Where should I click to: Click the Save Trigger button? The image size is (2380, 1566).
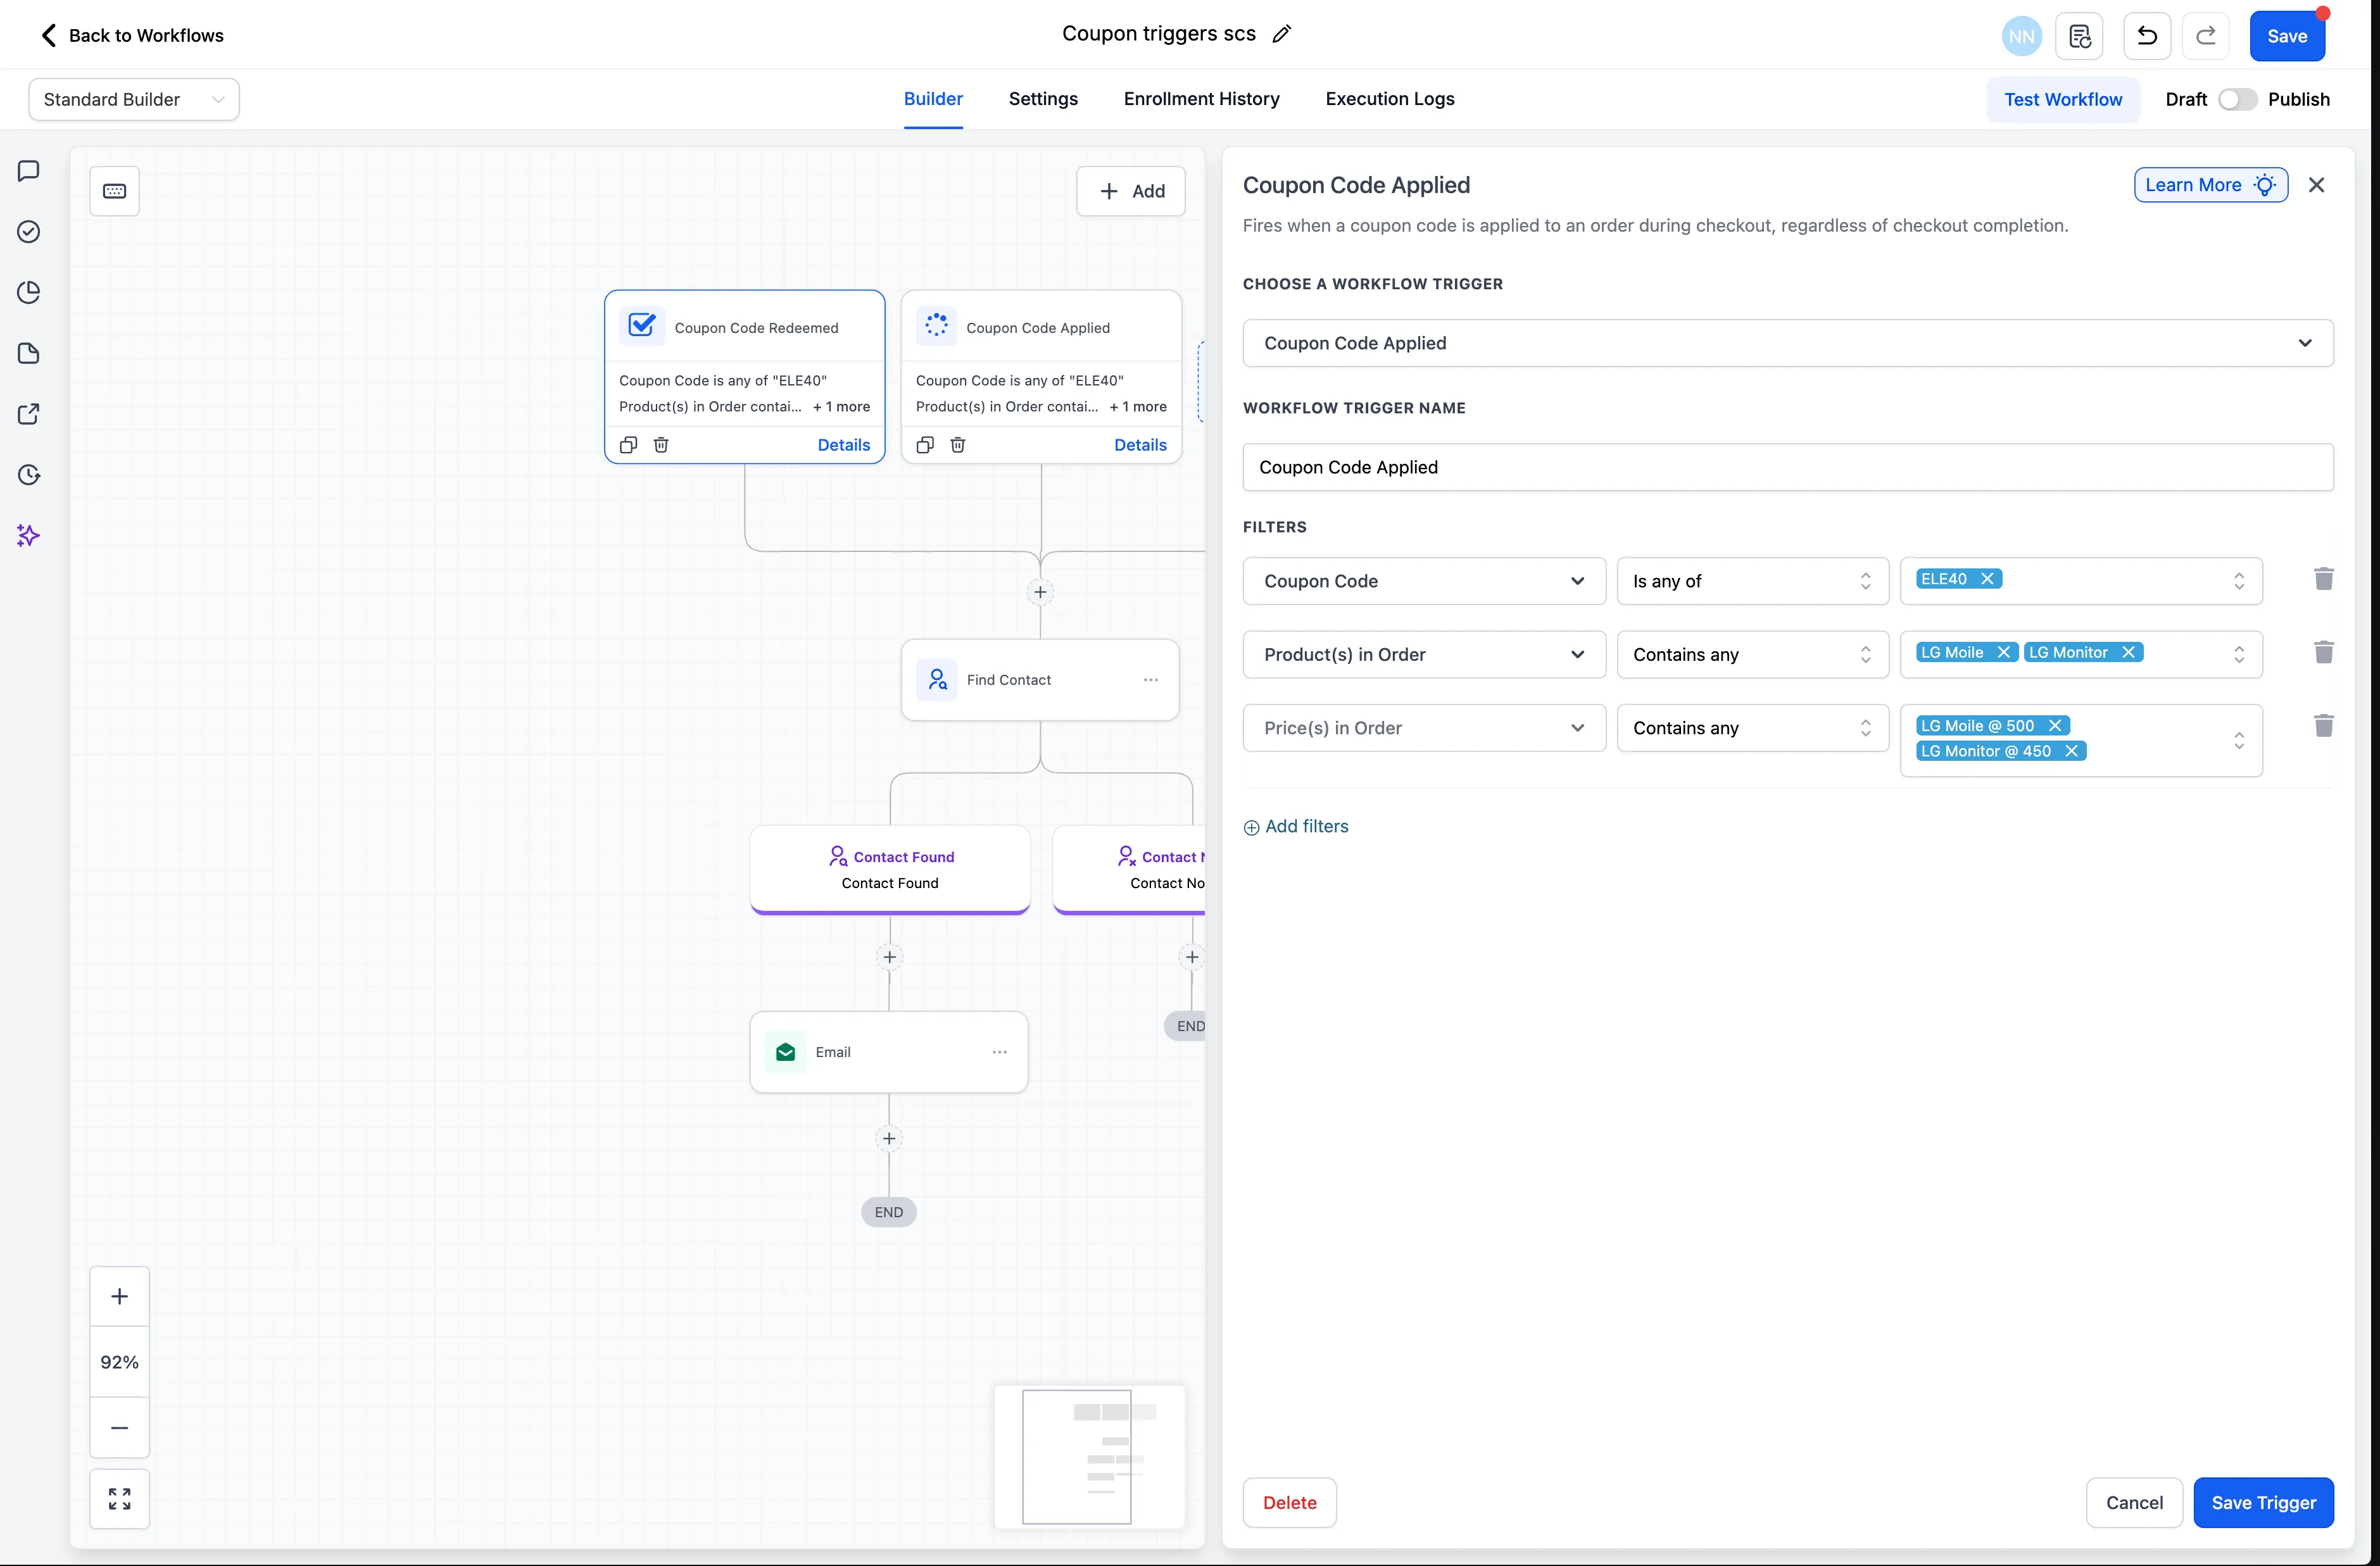click(2263, 1502)
